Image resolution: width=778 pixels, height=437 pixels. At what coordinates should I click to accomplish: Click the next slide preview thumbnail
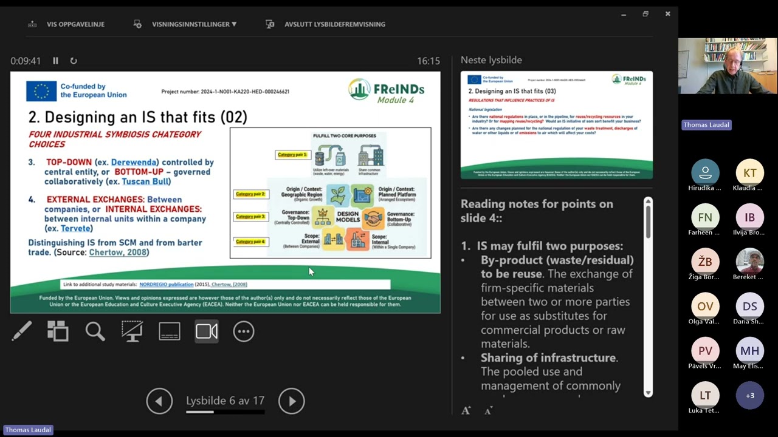click(x=557, y=125)
